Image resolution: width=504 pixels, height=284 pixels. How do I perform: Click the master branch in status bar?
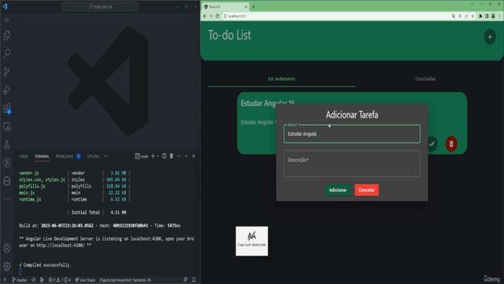[20, 280]
